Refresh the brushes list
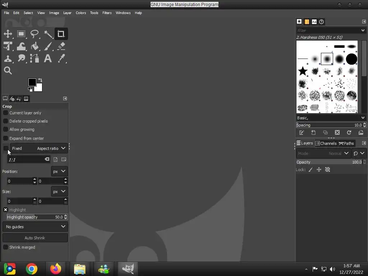Image resolution: width=368 pixels, height=276 pixels. coord(349,133)
